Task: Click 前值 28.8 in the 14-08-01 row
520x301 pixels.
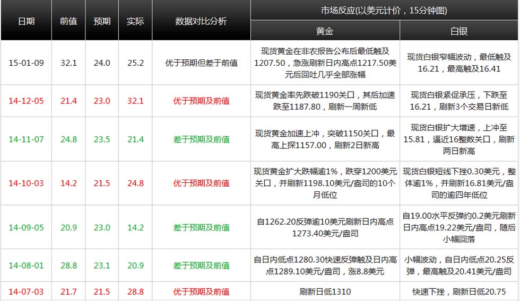Action: coord(68,265)
